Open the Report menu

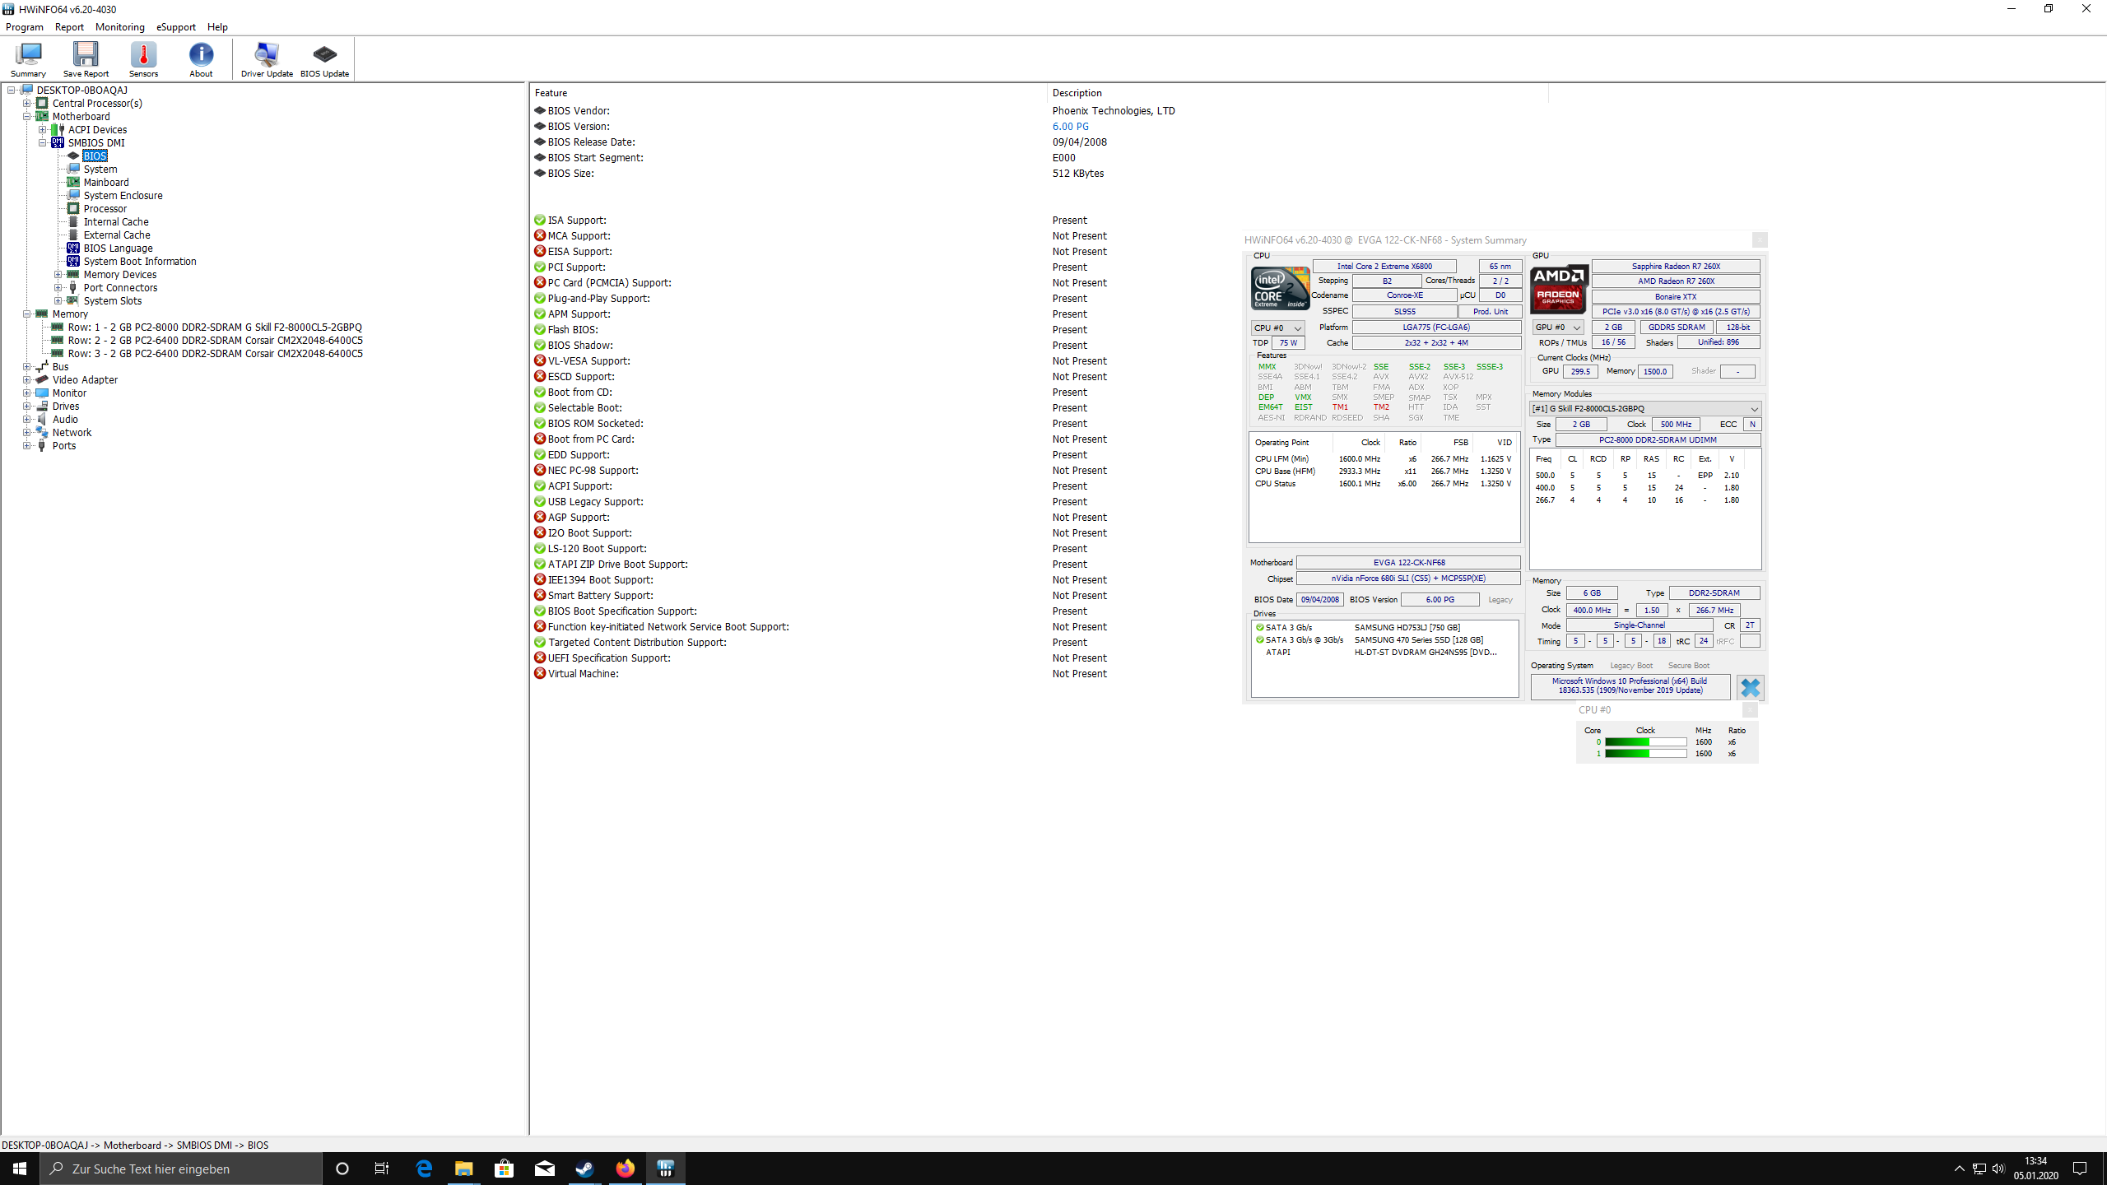69,27
